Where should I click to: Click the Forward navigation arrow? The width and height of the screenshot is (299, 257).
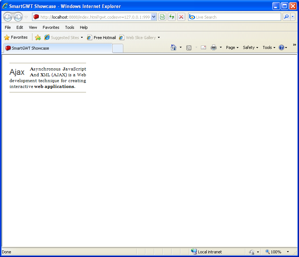[18, 17]
